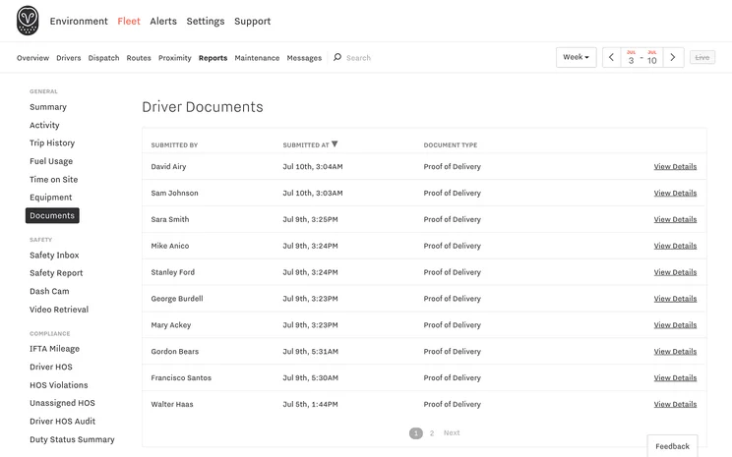Open Activity report in sidebar
The height and width of the screenshot is (457, 732).
(44, 125)
